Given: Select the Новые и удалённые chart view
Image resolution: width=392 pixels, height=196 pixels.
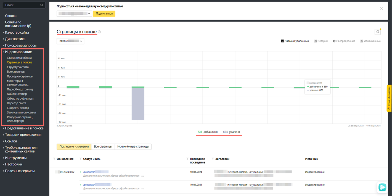Looking at the screenshot, I should (x=295, y=41).
